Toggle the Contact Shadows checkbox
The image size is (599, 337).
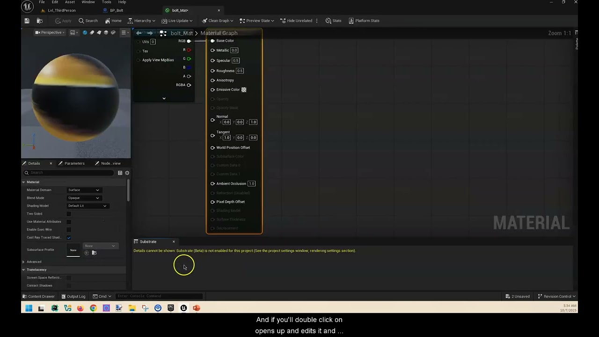[x=69, y=286]
